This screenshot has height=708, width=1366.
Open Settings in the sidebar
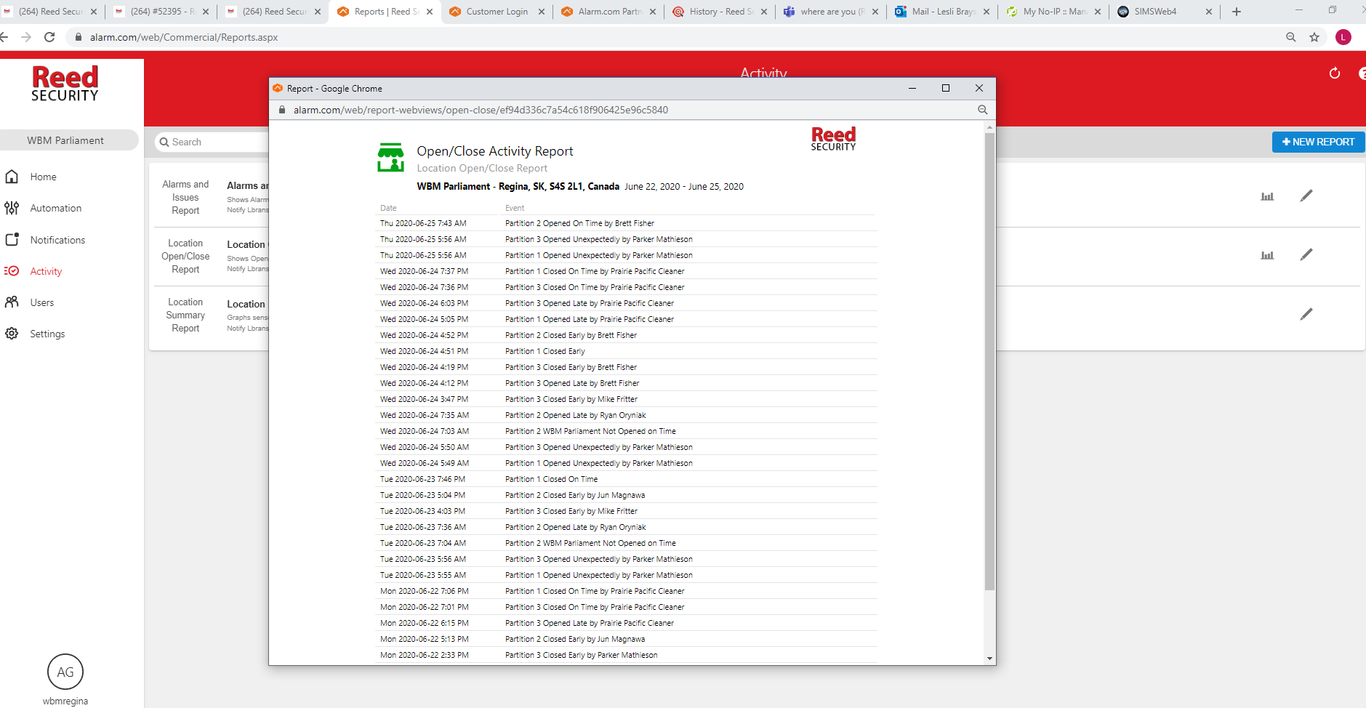tap(47, 334)
